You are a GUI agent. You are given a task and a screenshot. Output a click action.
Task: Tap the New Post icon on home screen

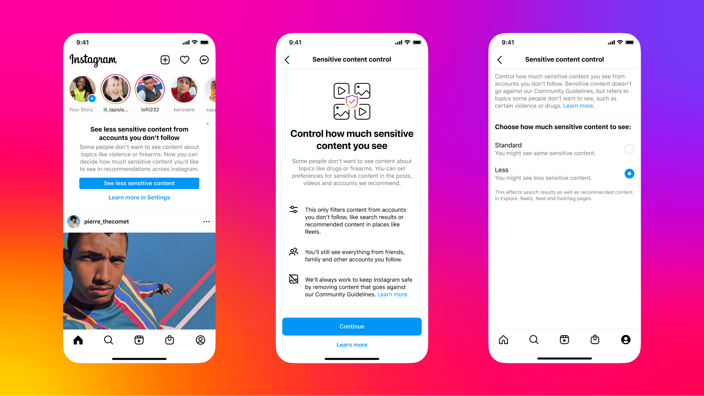pyautogui.click(x=165, y=59)
